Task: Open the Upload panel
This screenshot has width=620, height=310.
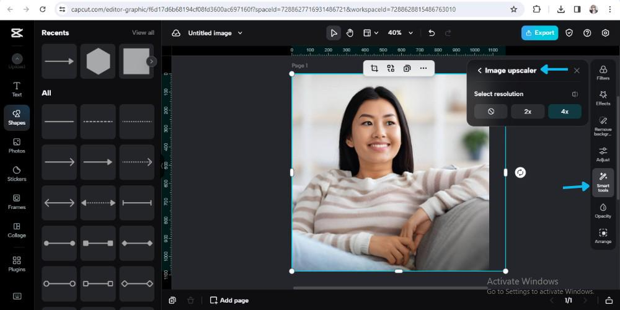Action: pos(17,61)
